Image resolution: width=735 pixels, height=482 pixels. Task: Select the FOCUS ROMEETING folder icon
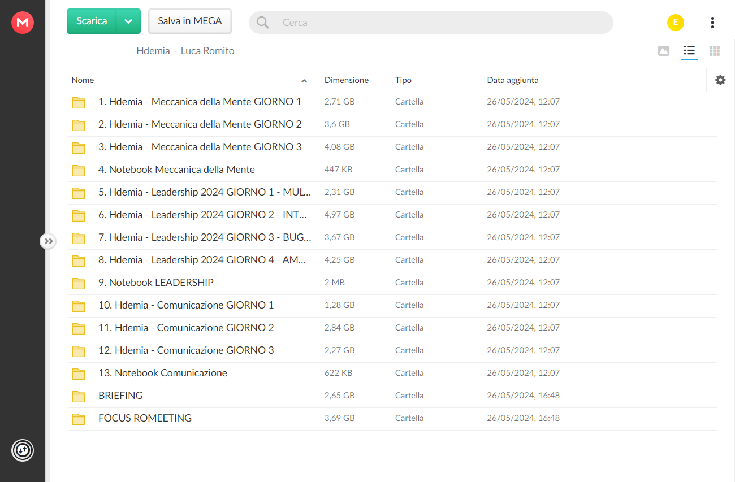pyautogui.click(x=79, y=419)
